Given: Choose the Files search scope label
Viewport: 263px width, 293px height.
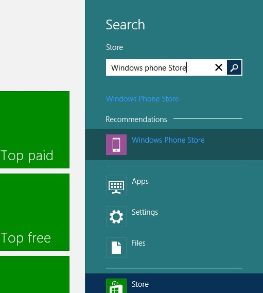Looking at the screenshot, I should point(138,243).
